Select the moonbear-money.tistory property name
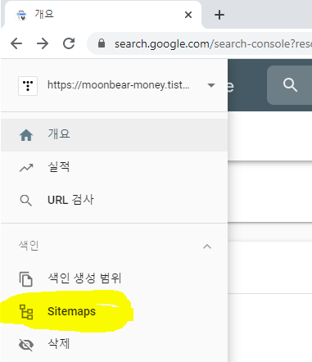This screenshot has height=362, width=312. pos(118,85)
